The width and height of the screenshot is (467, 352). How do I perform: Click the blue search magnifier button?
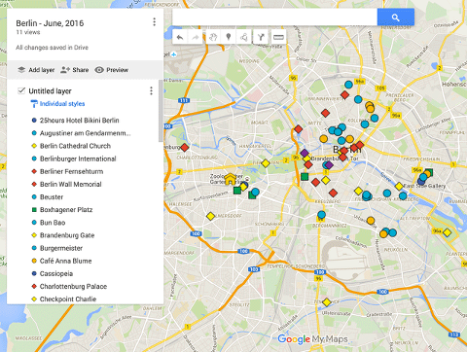[396, 18]
